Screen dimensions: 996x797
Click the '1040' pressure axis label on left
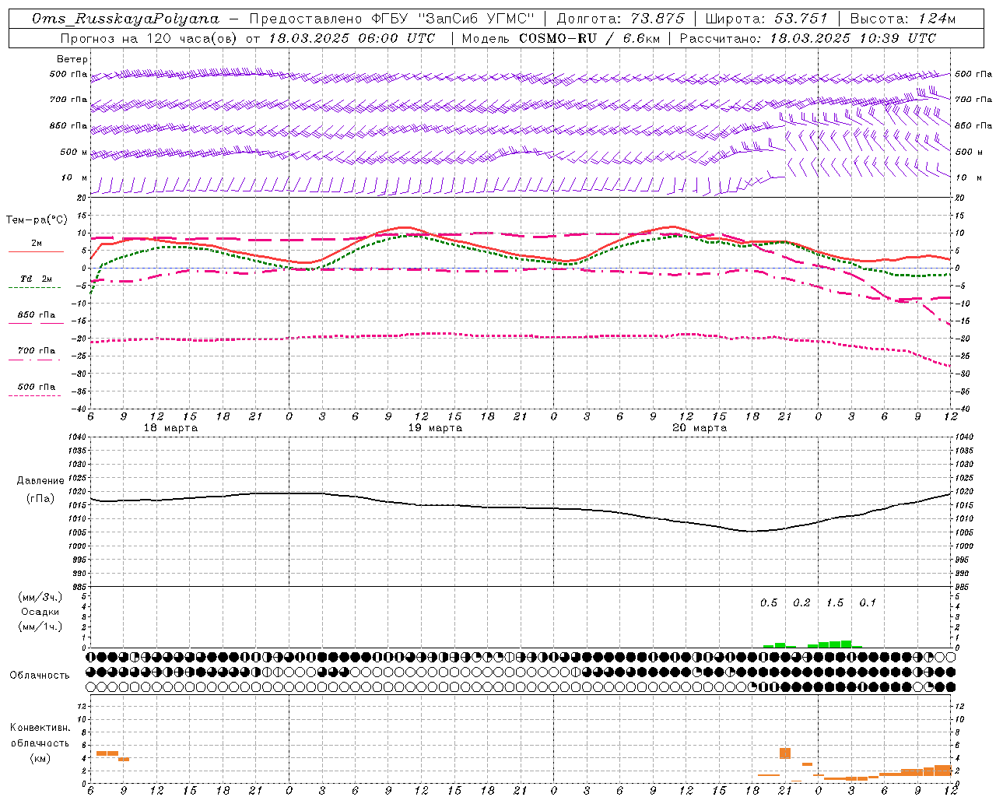[x=75, y=437]
